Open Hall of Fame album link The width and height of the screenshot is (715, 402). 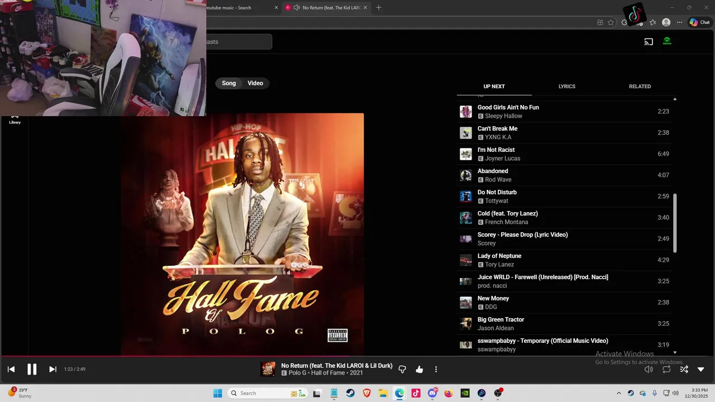coord(328,373)
